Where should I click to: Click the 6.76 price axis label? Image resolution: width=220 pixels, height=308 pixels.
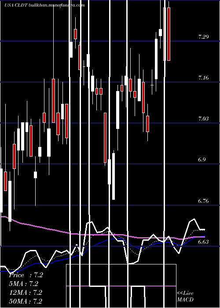(203, 201)
